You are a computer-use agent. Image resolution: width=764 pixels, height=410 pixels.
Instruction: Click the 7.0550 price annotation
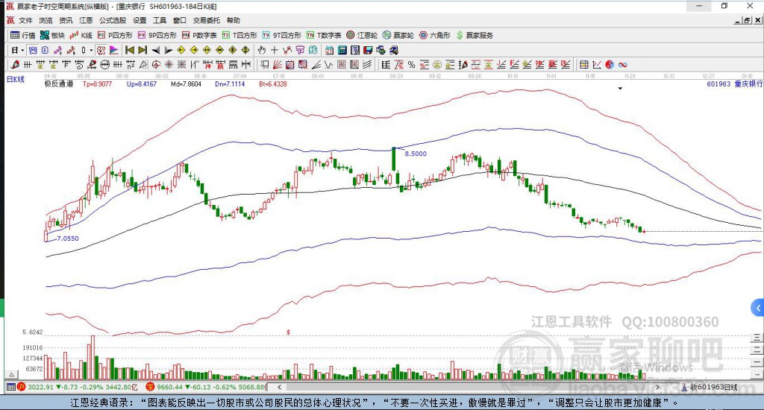click(x=68, y=238)
